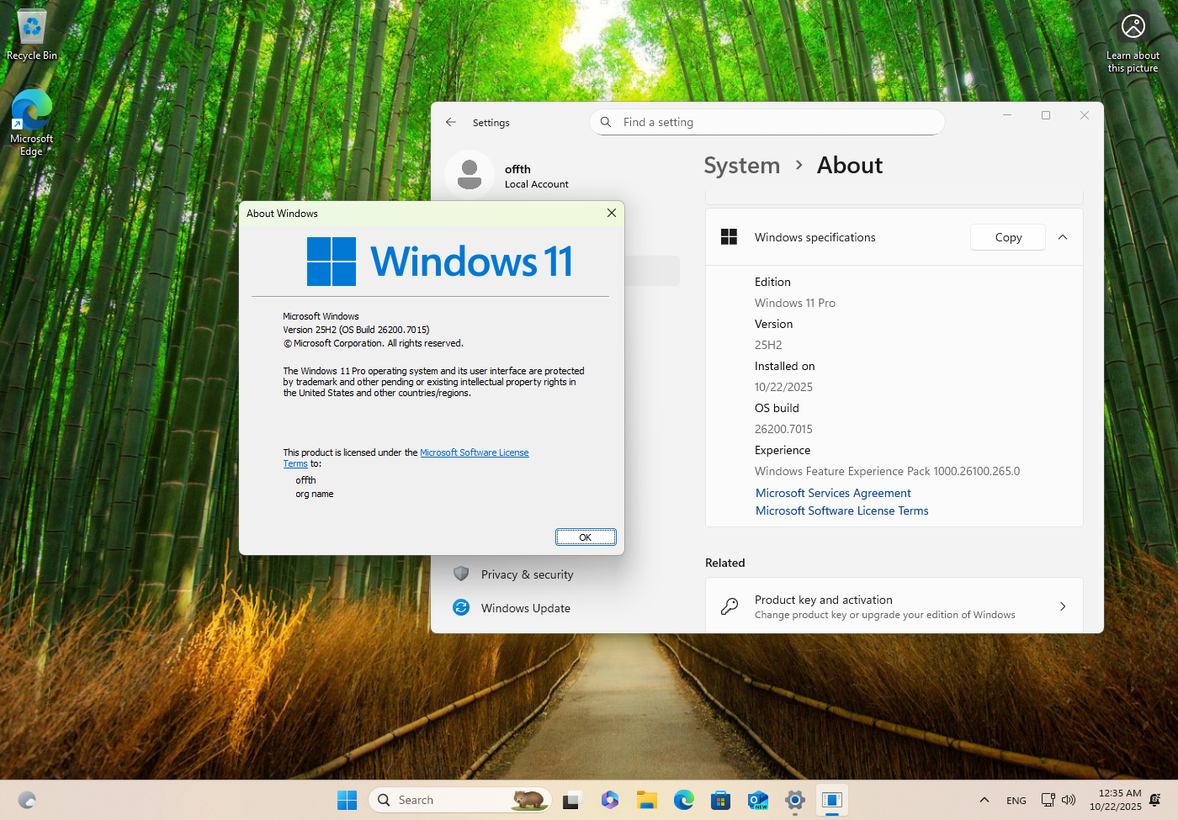Collapse the Windows specifications section
The width and height of the screenshot is (1178, 820).
pyautogui.click(x=1063, y=237)
